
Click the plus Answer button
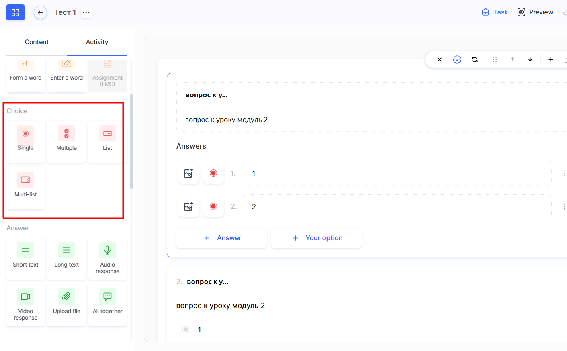(222, 238)
